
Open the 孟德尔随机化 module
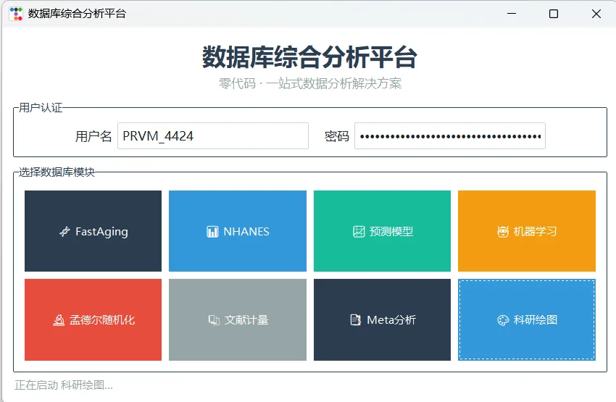pos(93,320)
